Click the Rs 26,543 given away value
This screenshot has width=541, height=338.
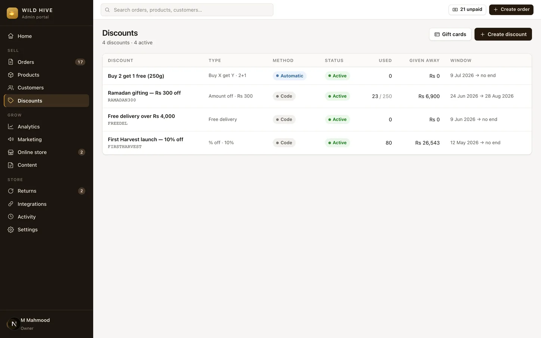[x=427, y=143]
